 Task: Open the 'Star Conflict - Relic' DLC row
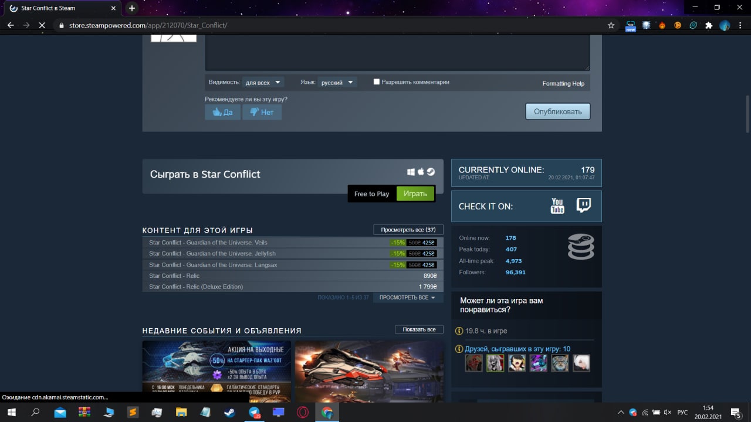tap(293, 275)
